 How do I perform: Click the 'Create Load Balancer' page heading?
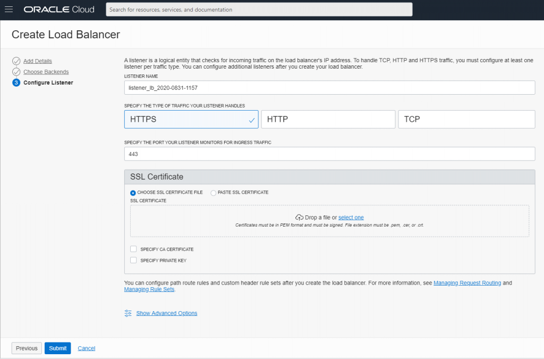click(66, 35)
